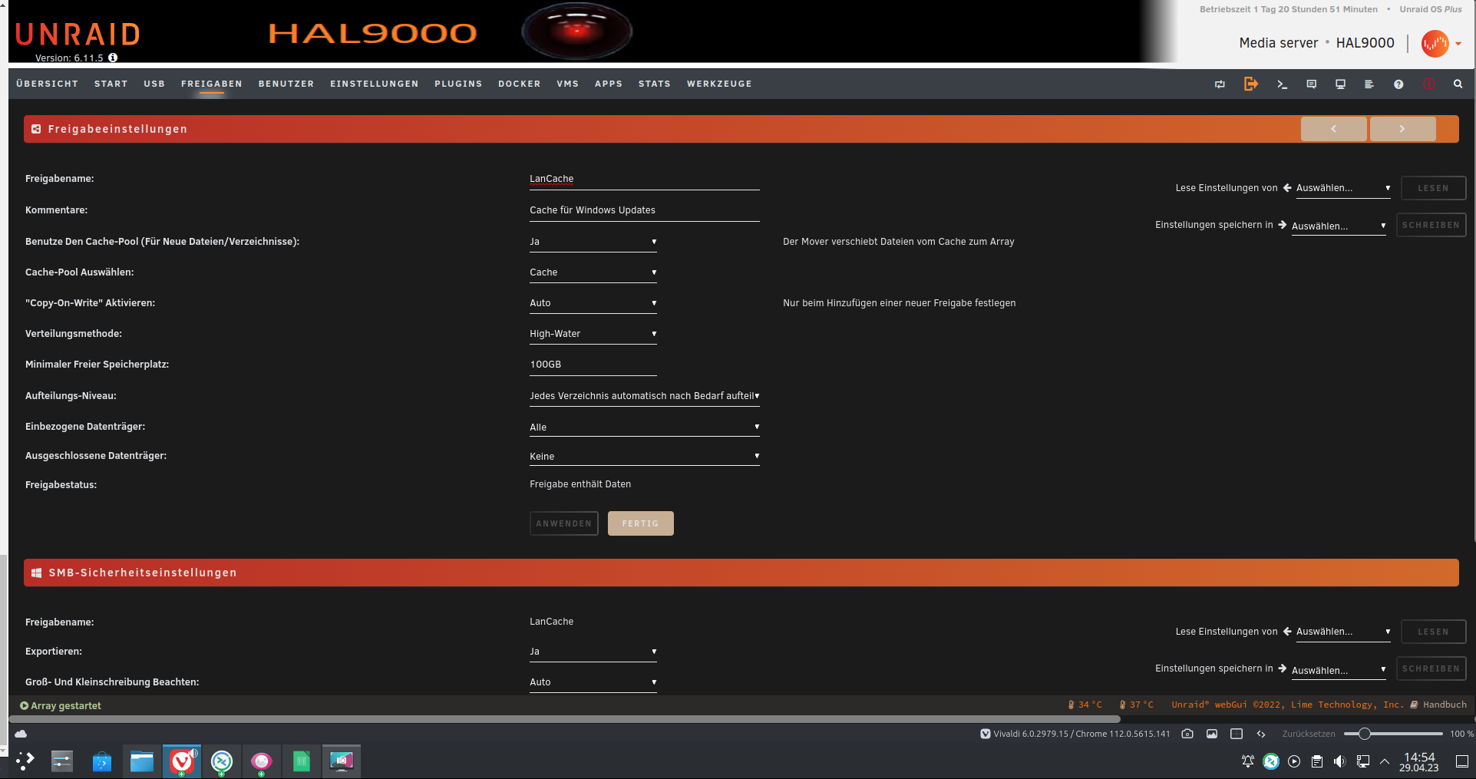
Task: Open the Plugins tab
Action: point(458,84)
